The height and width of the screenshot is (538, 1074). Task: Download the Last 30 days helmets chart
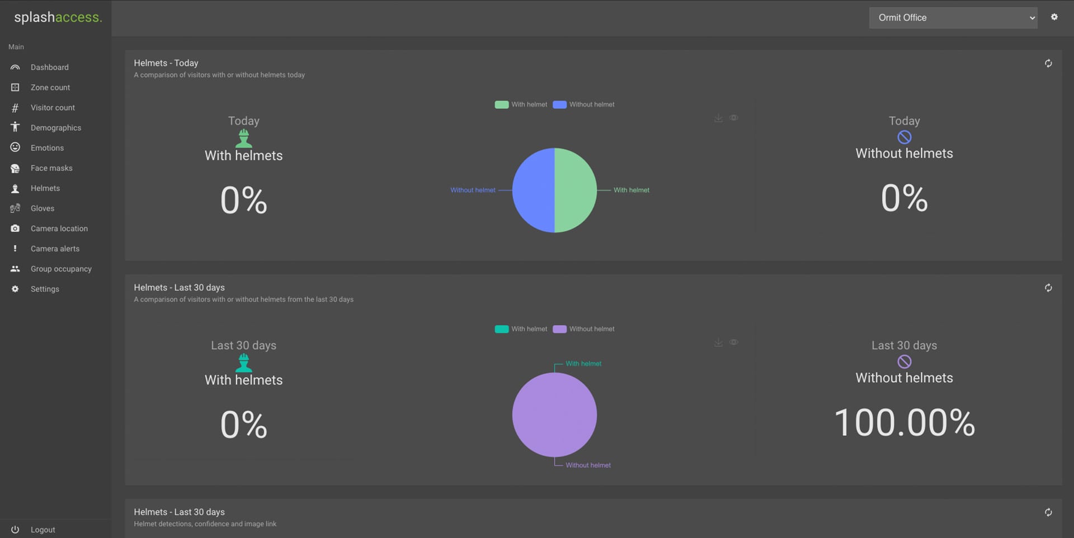point(718,342)
